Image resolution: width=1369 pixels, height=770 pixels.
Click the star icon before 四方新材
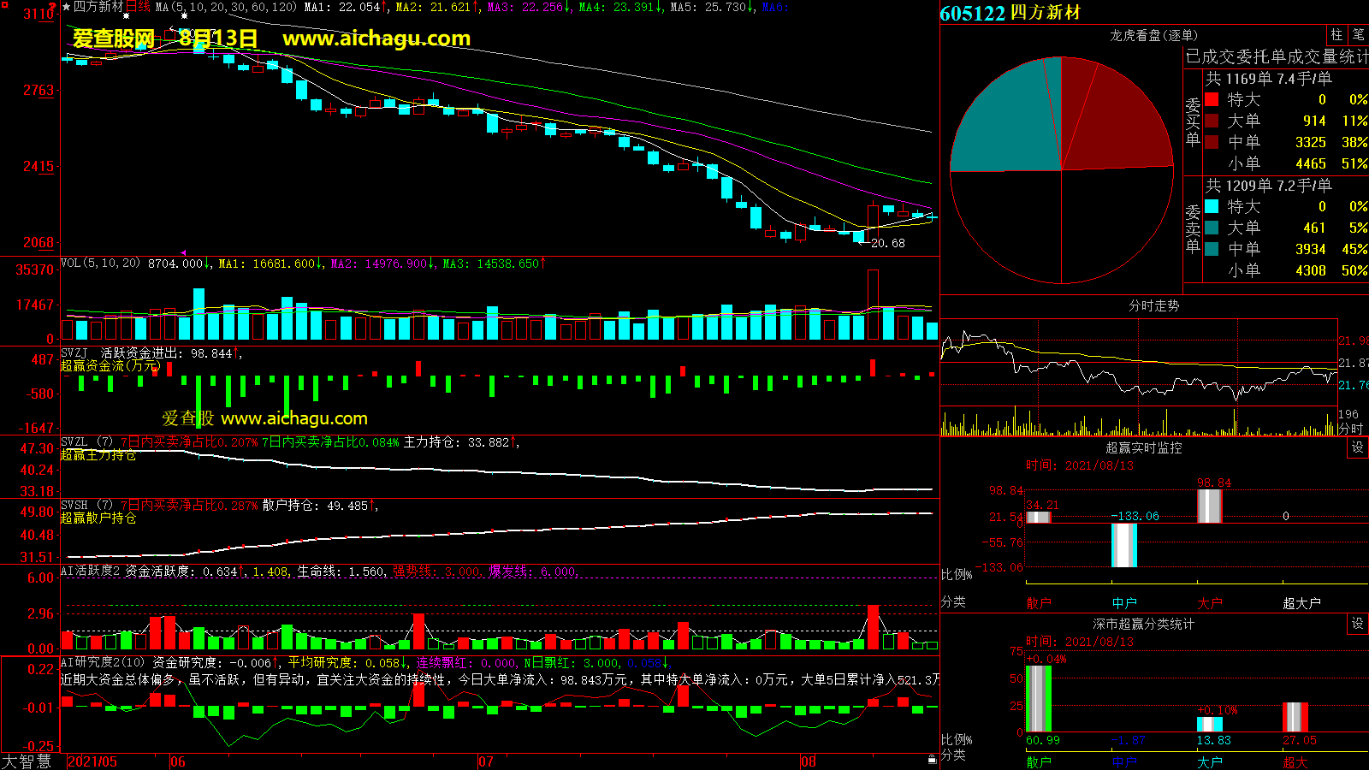[67, 7]
